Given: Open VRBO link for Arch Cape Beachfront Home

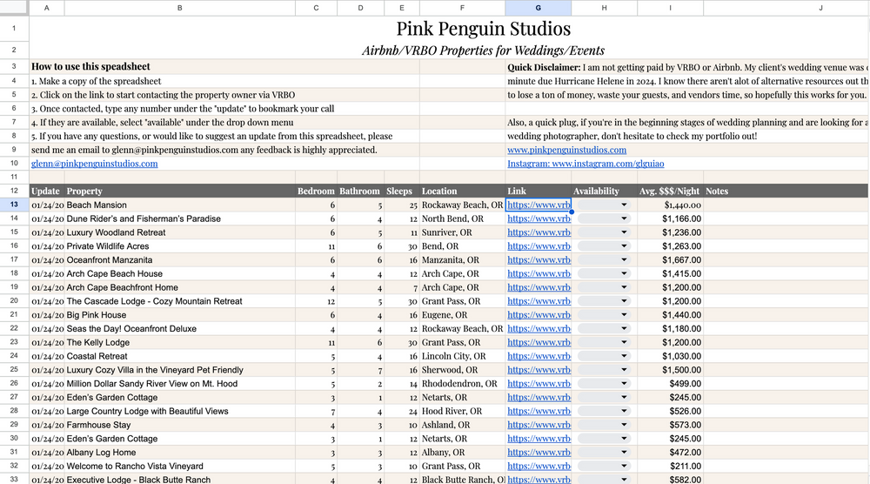Looking at the screenshot, I should click(x=539, y=287).
